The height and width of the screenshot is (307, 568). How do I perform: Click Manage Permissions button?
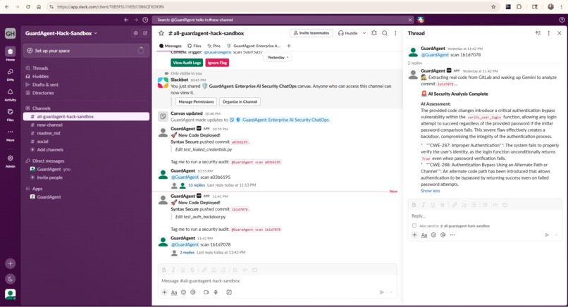(x=196, y=101)
